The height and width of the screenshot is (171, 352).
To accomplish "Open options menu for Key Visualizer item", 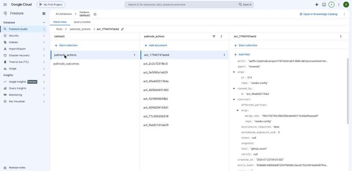I will tap(44, 101).
